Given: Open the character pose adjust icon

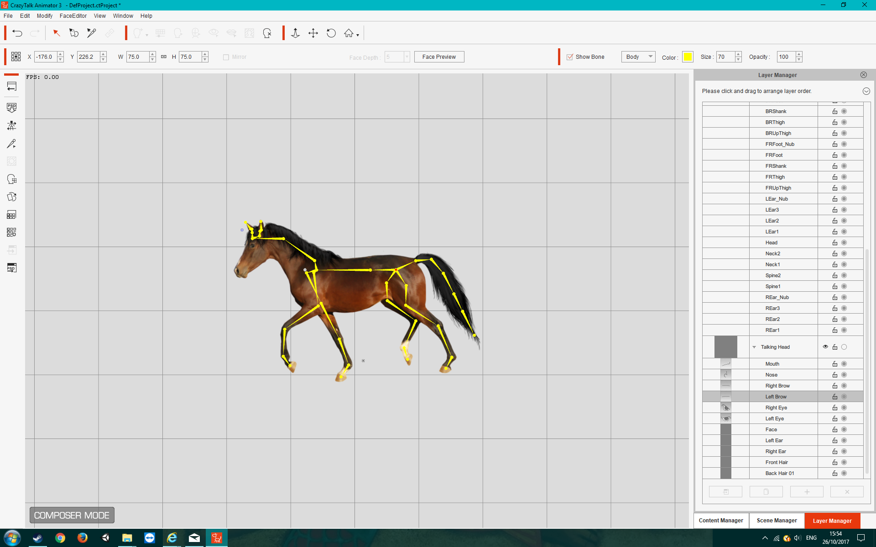Looking at the screenshot, I should 12,125.
